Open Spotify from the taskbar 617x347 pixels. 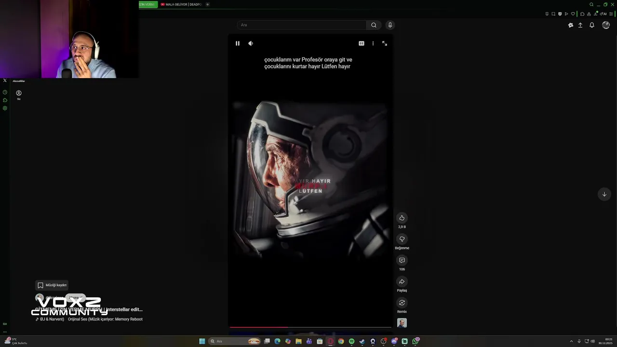[351, 341]
